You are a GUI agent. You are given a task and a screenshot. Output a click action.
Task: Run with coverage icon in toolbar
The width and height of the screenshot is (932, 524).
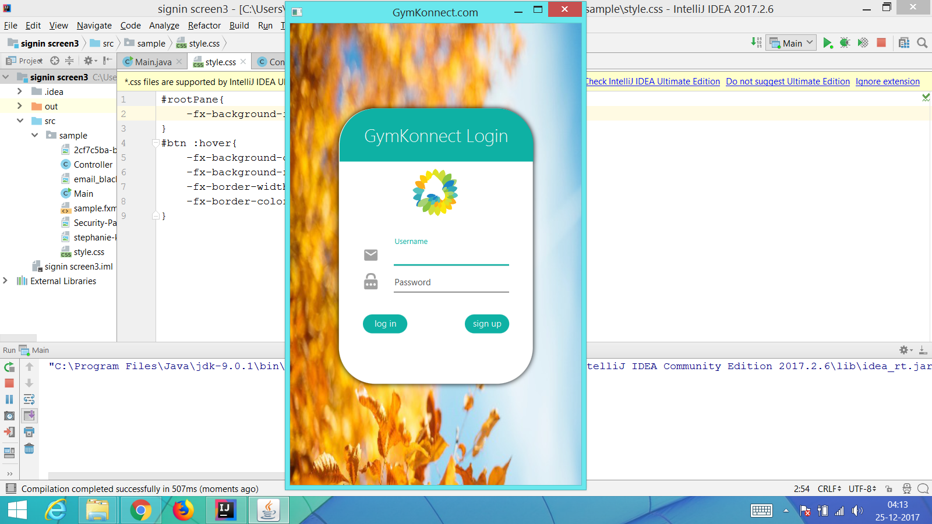click(863, 43)
